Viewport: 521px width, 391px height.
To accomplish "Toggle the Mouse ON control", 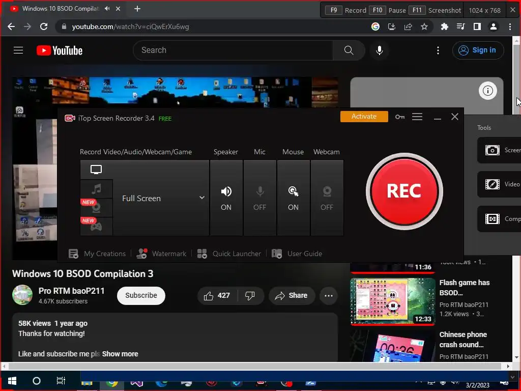I will click(x=294, y=198).
